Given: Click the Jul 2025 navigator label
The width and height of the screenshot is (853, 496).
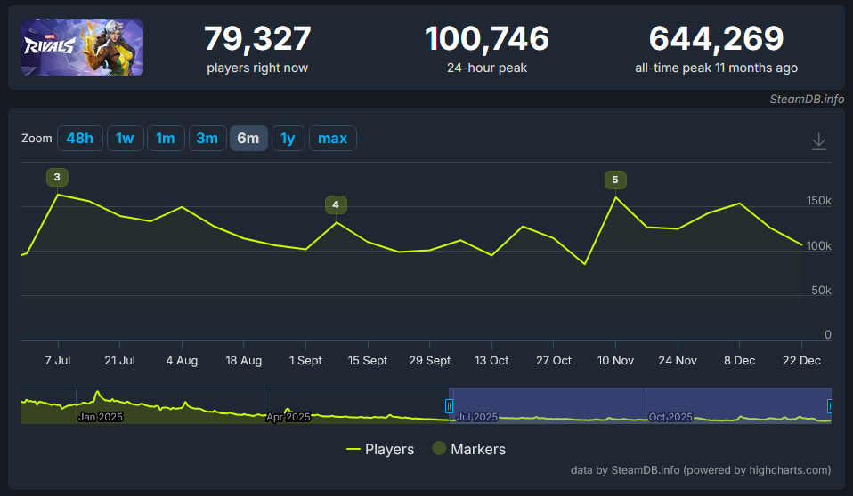Looking at the screenshot, I should point(477,417).
